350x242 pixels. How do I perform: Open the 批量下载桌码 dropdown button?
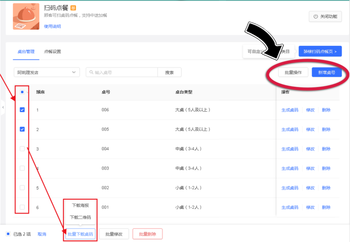coord(81,234)
